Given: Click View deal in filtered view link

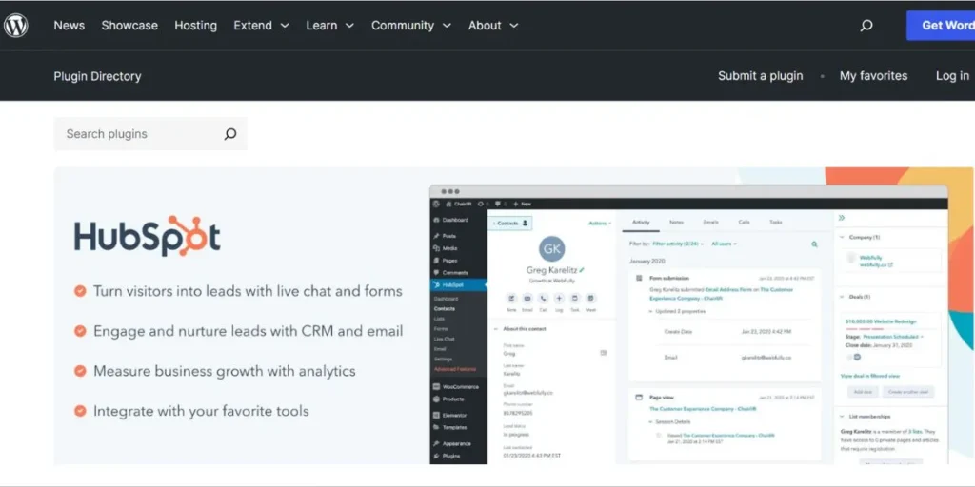Looking at the screenshot, I should pyautogui.click(x=870, y=376).
